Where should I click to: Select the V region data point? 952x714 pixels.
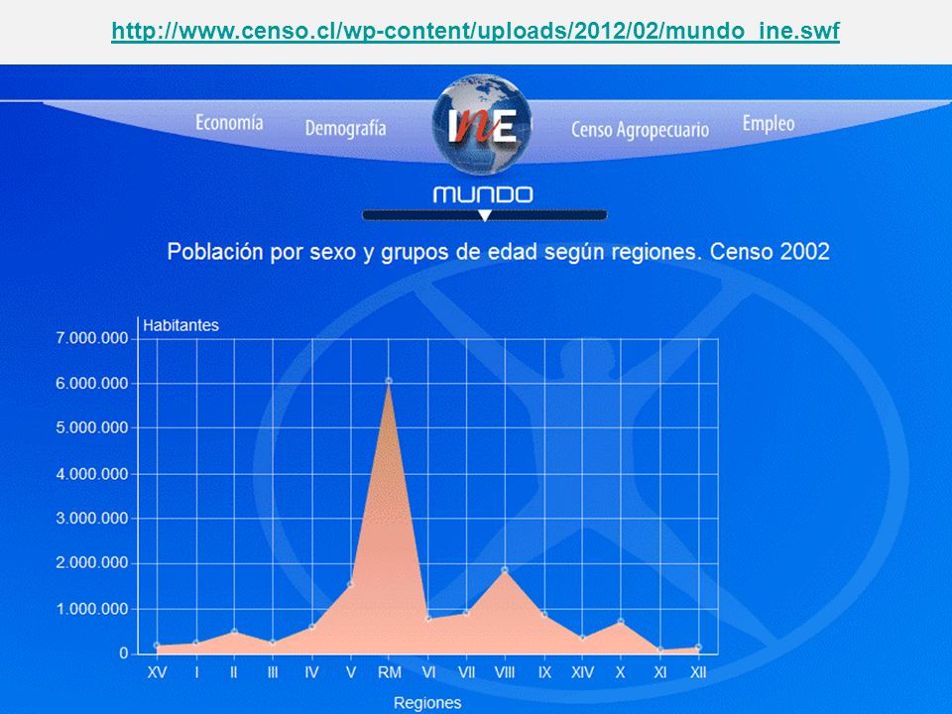click(x=350, y=584)
